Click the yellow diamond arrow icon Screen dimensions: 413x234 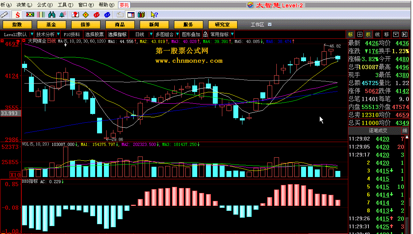[x=86, y=15]
